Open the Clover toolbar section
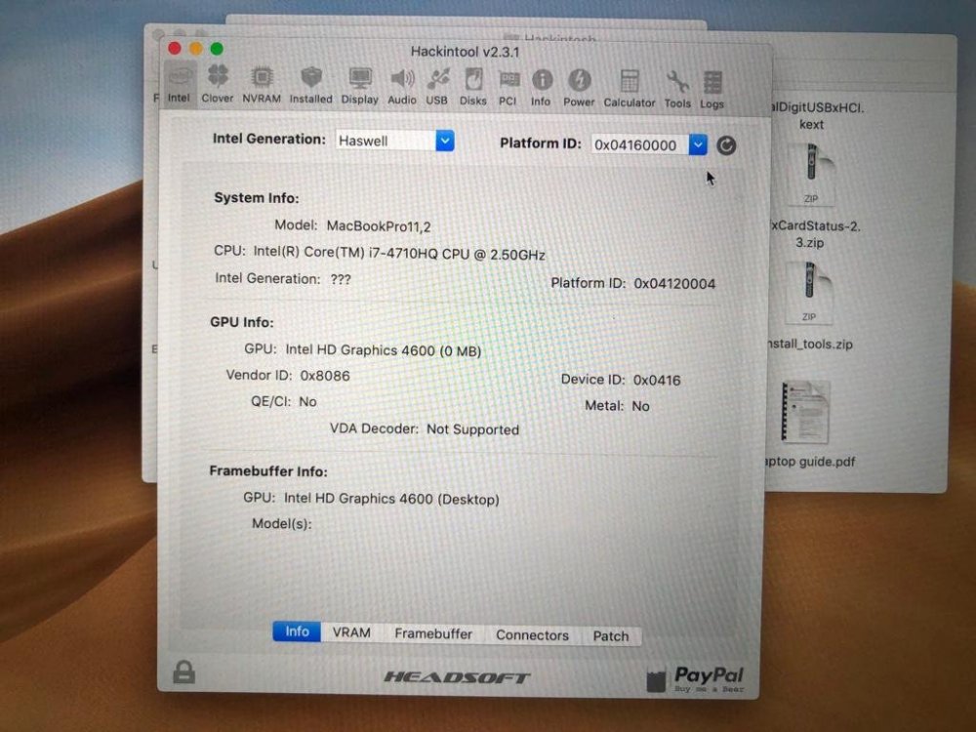 (x=218, y=85)
